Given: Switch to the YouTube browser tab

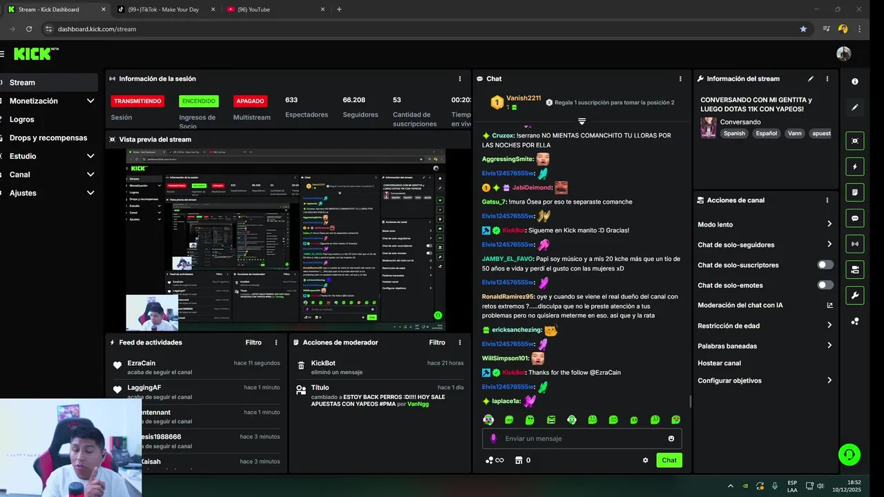Looking at the screenshot, I should point(275,10).
